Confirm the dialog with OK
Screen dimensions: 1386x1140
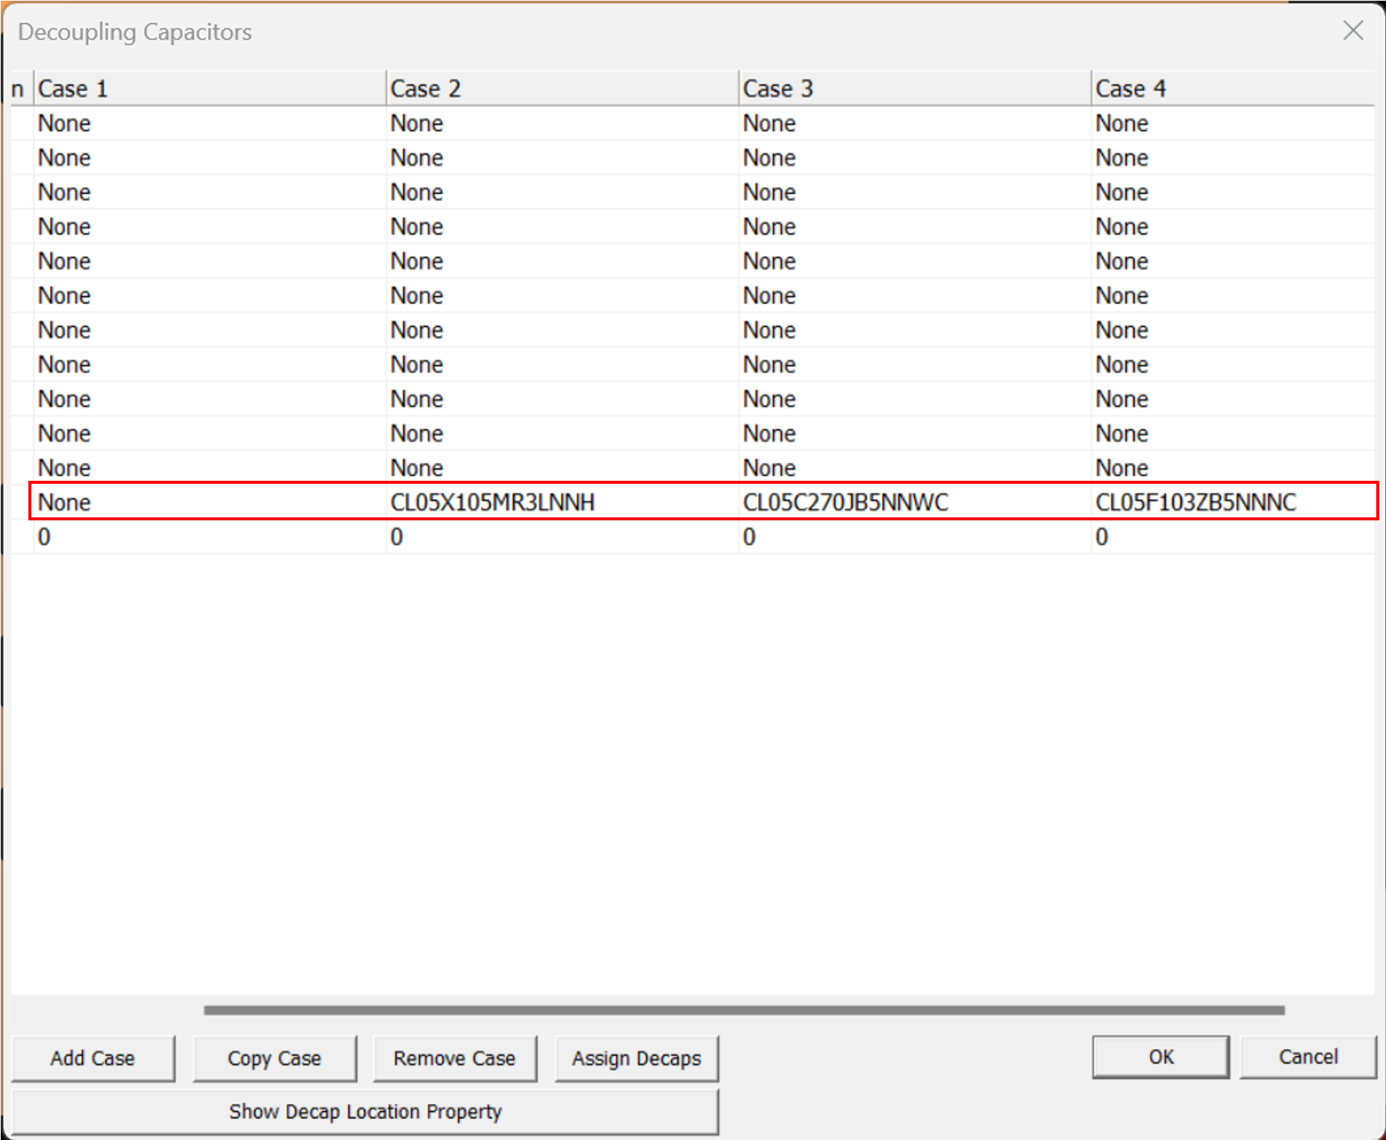[x=1160, y=1056]
